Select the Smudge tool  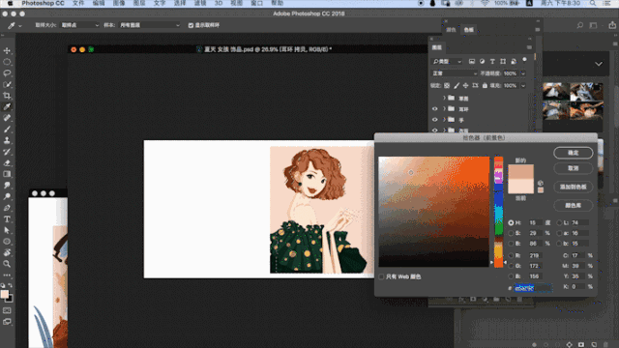point(7,186)
